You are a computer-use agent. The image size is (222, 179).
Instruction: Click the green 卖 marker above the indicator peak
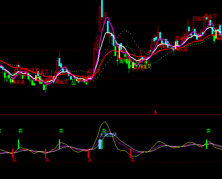coord(104,130)
